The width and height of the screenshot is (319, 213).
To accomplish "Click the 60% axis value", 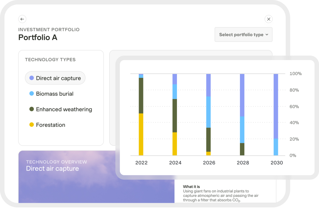I will pos(294,106).
